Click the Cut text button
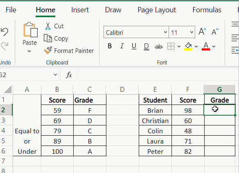This screenshot has height=173, width=239. pos(59,26)
